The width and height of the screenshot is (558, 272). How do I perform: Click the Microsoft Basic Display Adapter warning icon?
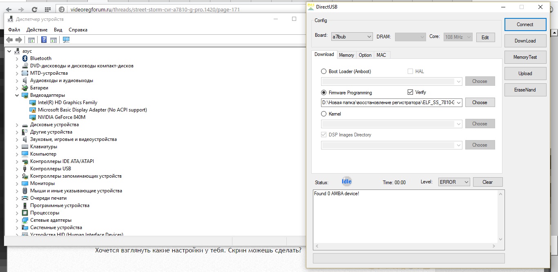coord(33,110)
